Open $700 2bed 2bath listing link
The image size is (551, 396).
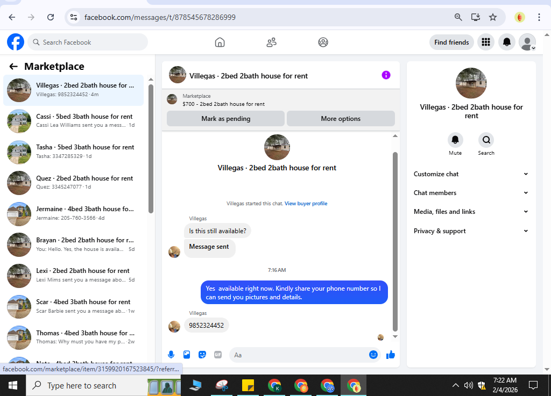223,104
